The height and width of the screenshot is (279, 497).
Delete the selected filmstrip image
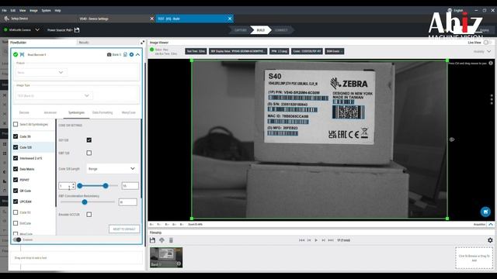pos(171,240)
